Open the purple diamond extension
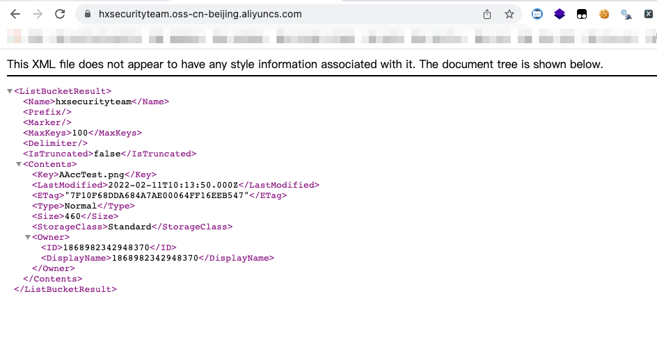Viewport: 657px width, 351px height. [x=560, y=14]
